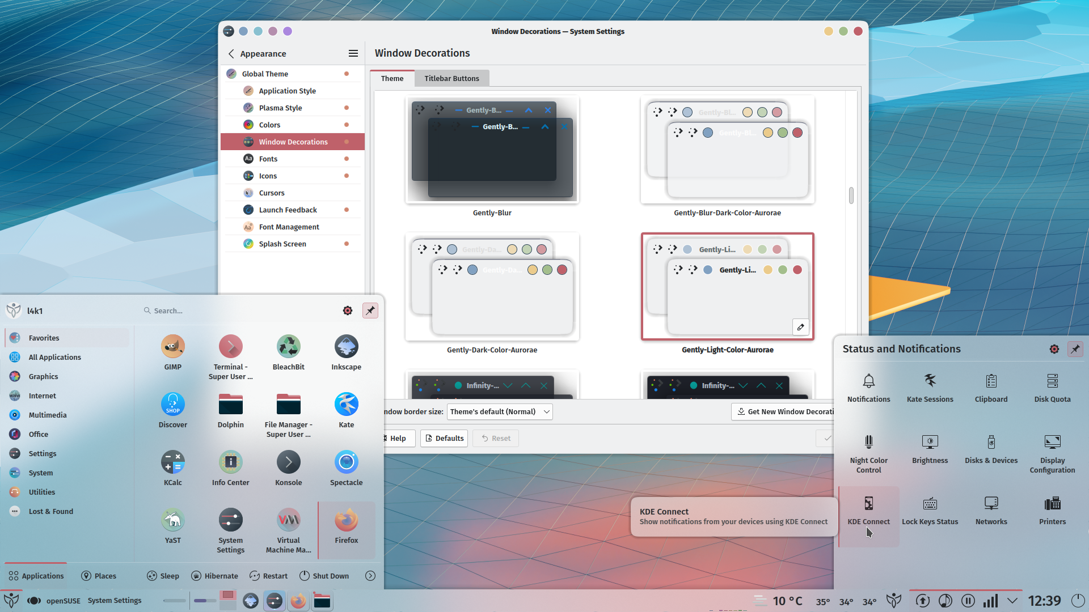Image resolution: width=1089 pixels, height=612 pixels.
Task: Open the Notifications applet in system tray
Action: point(868,388)
